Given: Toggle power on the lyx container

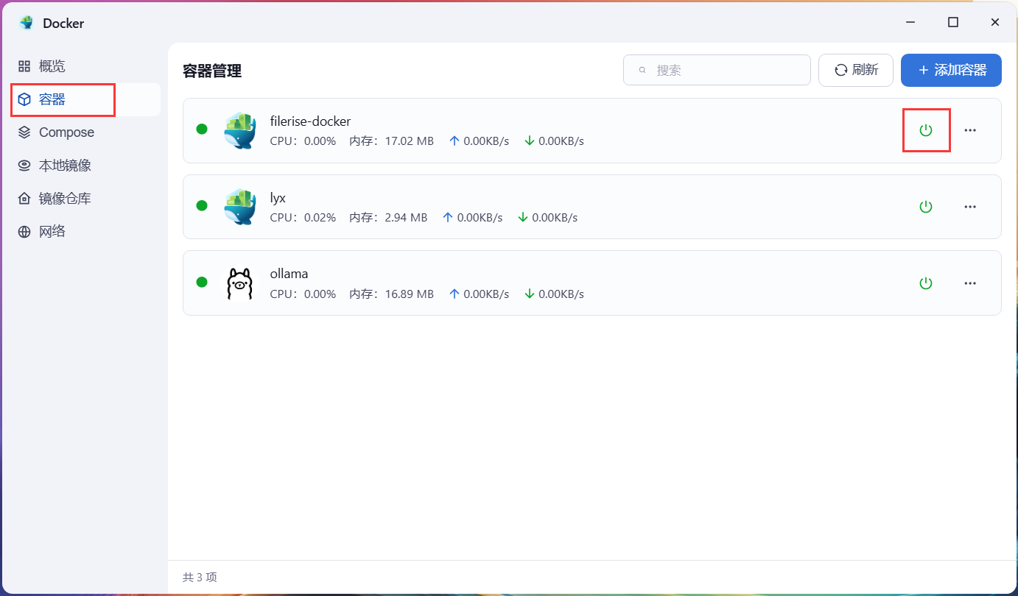Looking at the screenshot, I should click(926, 207).
